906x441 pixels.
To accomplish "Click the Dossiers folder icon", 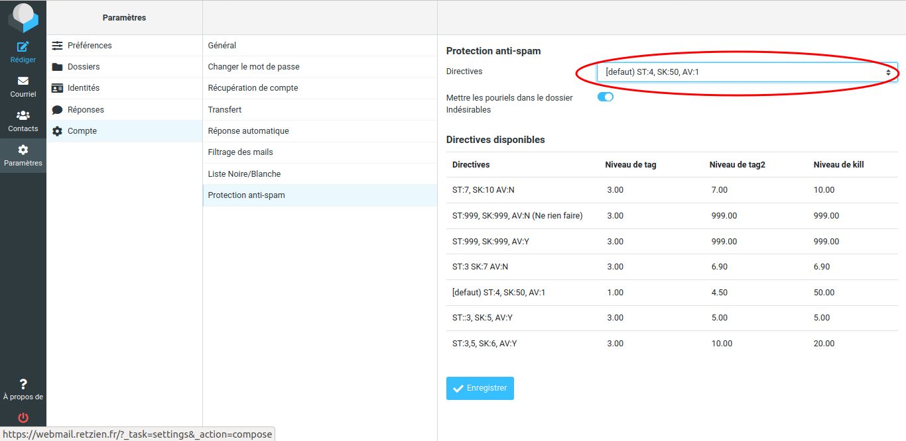I will click(x=57, y=67).
